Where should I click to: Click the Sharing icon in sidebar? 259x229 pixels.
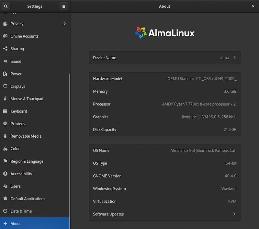pyautogui.click(x=5, y=49)
